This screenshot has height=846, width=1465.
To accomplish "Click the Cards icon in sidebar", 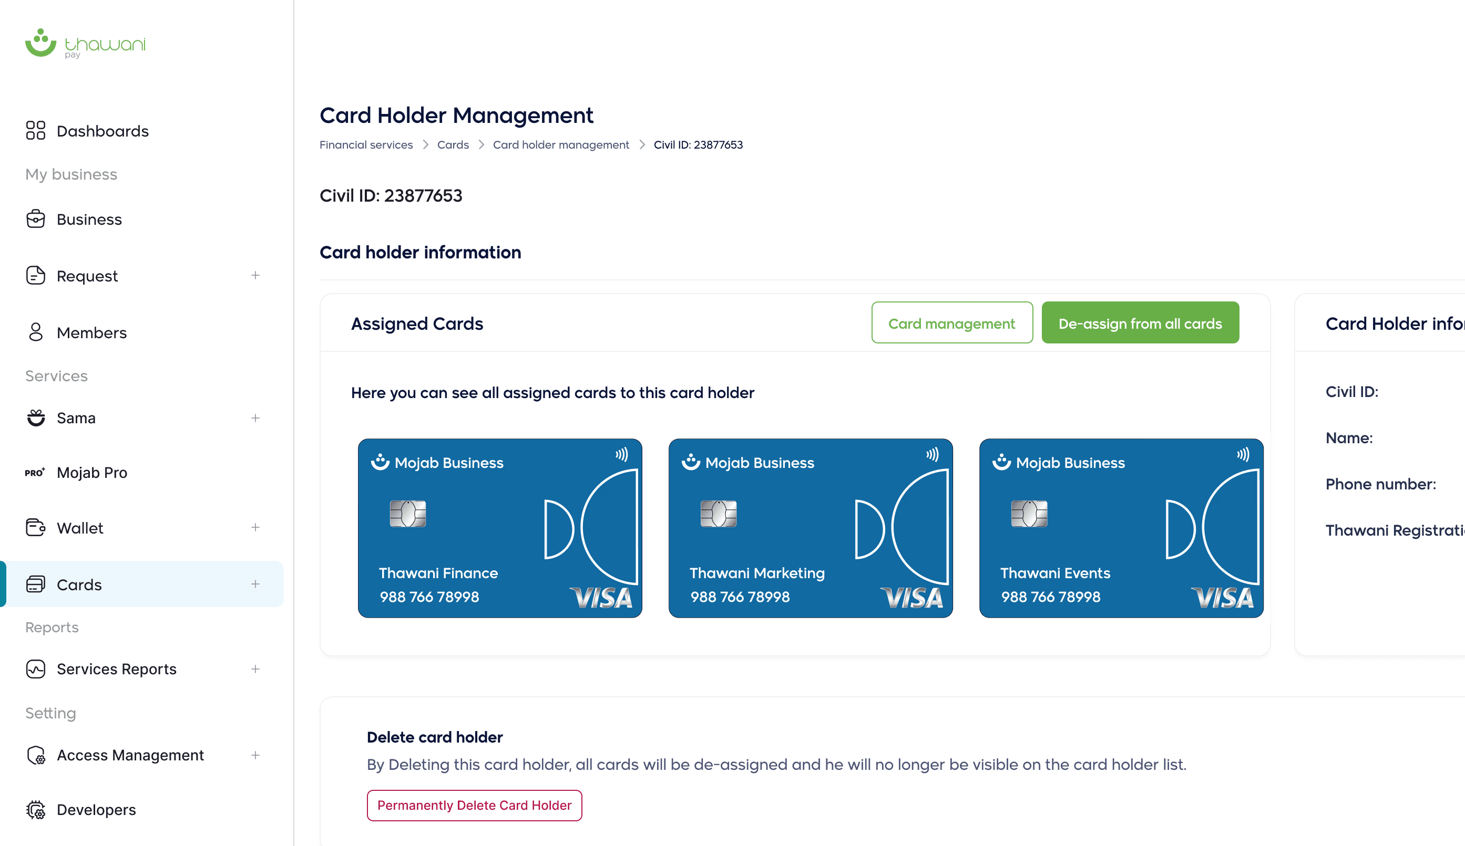I will 35,584.
